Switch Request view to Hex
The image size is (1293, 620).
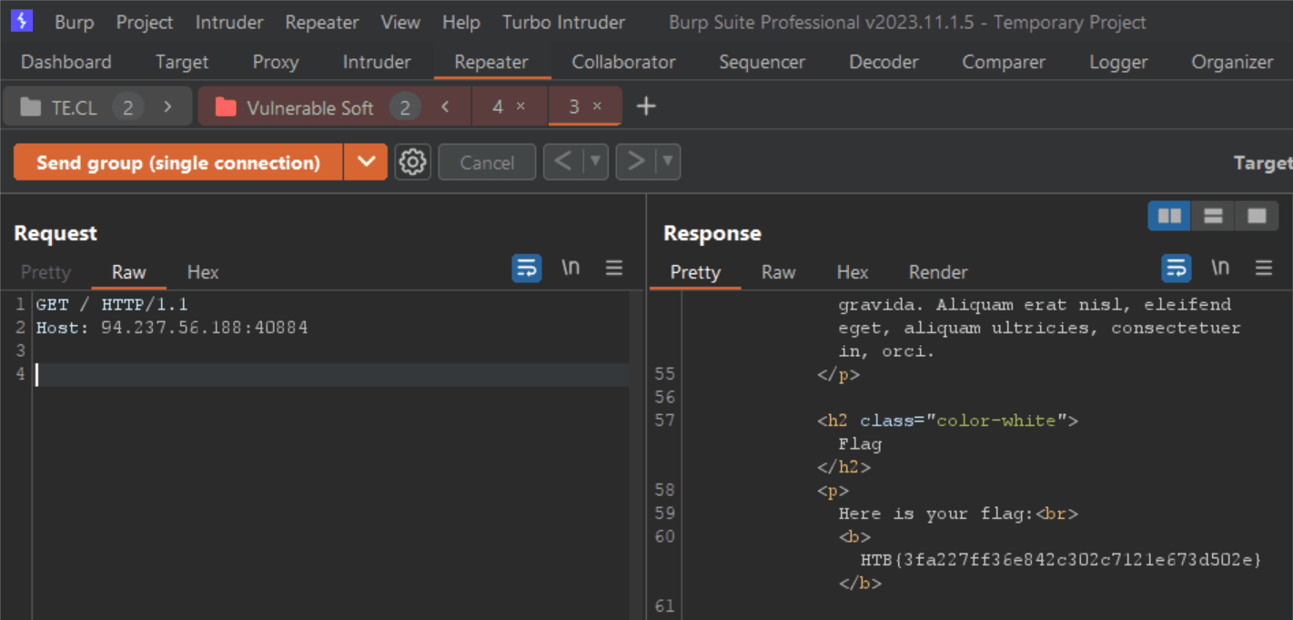point(203,271)
